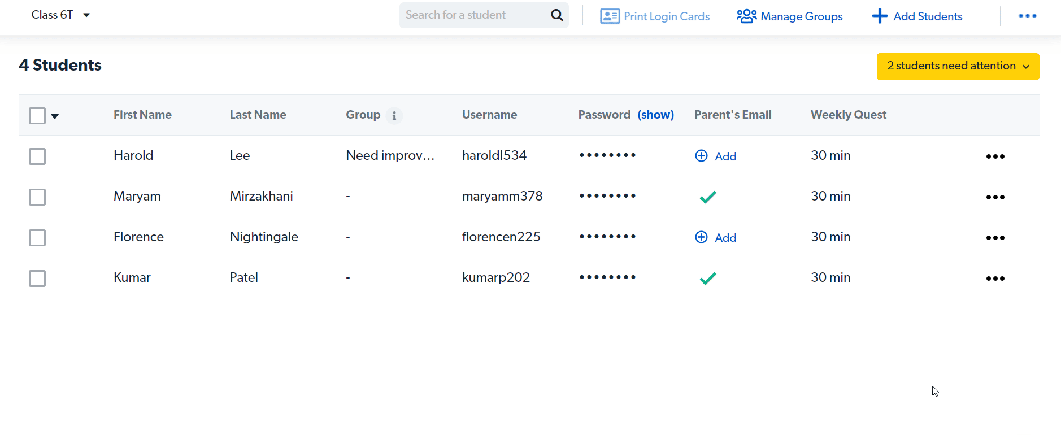Image resolution: width=1061 pixels, height=435 pixels.
Task: Show passwords via the (show) link
Action: 655,115
